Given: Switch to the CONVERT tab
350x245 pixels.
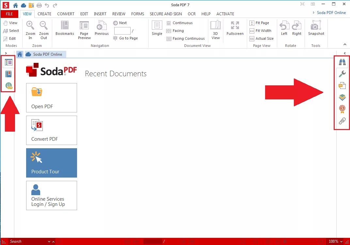Looking at the screenshot, I should tap(66, 14).
